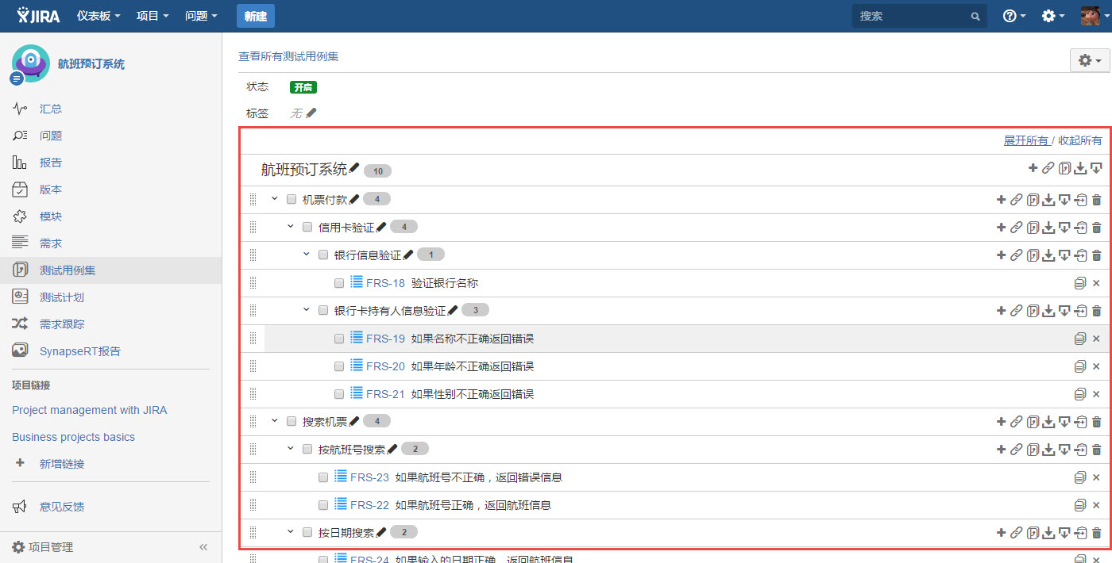Open the 问题 menu in the top bar
The width and height of the screenshot is (1112, 563).
click(x=201, y=16)
